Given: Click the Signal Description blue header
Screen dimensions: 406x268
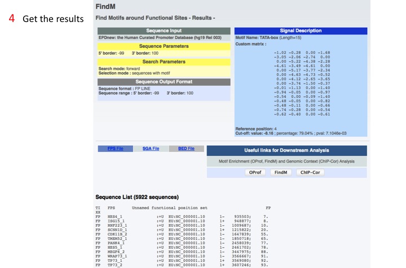Looking at the screenshot, I should click(301, 30).
